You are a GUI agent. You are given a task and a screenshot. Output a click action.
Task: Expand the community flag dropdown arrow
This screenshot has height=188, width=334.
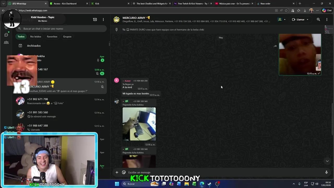click(x=285, y=20)
